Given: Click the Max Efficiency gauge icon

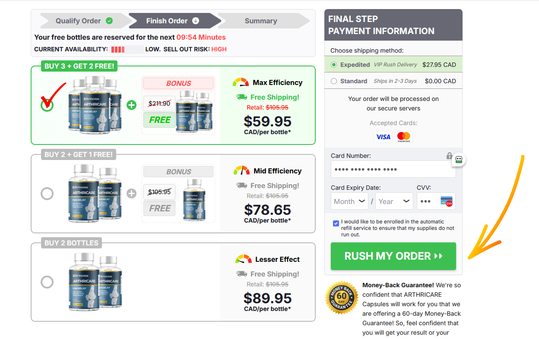Looking at the screenshot, I should [241, 82].
